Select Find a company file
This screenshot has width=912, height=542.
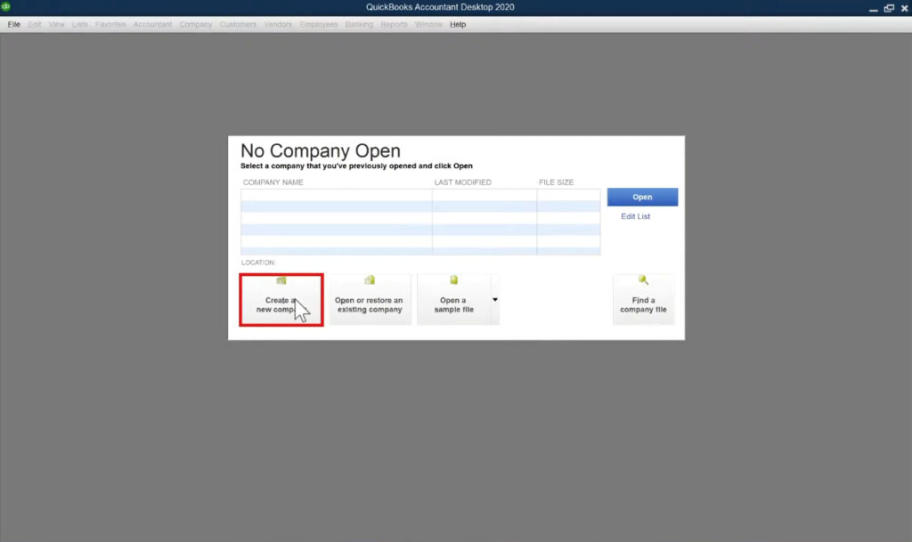(643, 303)
